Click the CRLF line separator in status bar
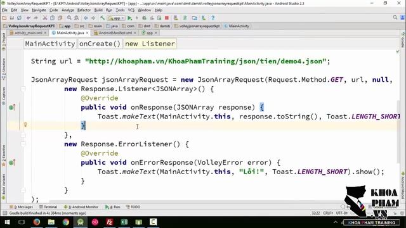406x228 pixels. 328,213
